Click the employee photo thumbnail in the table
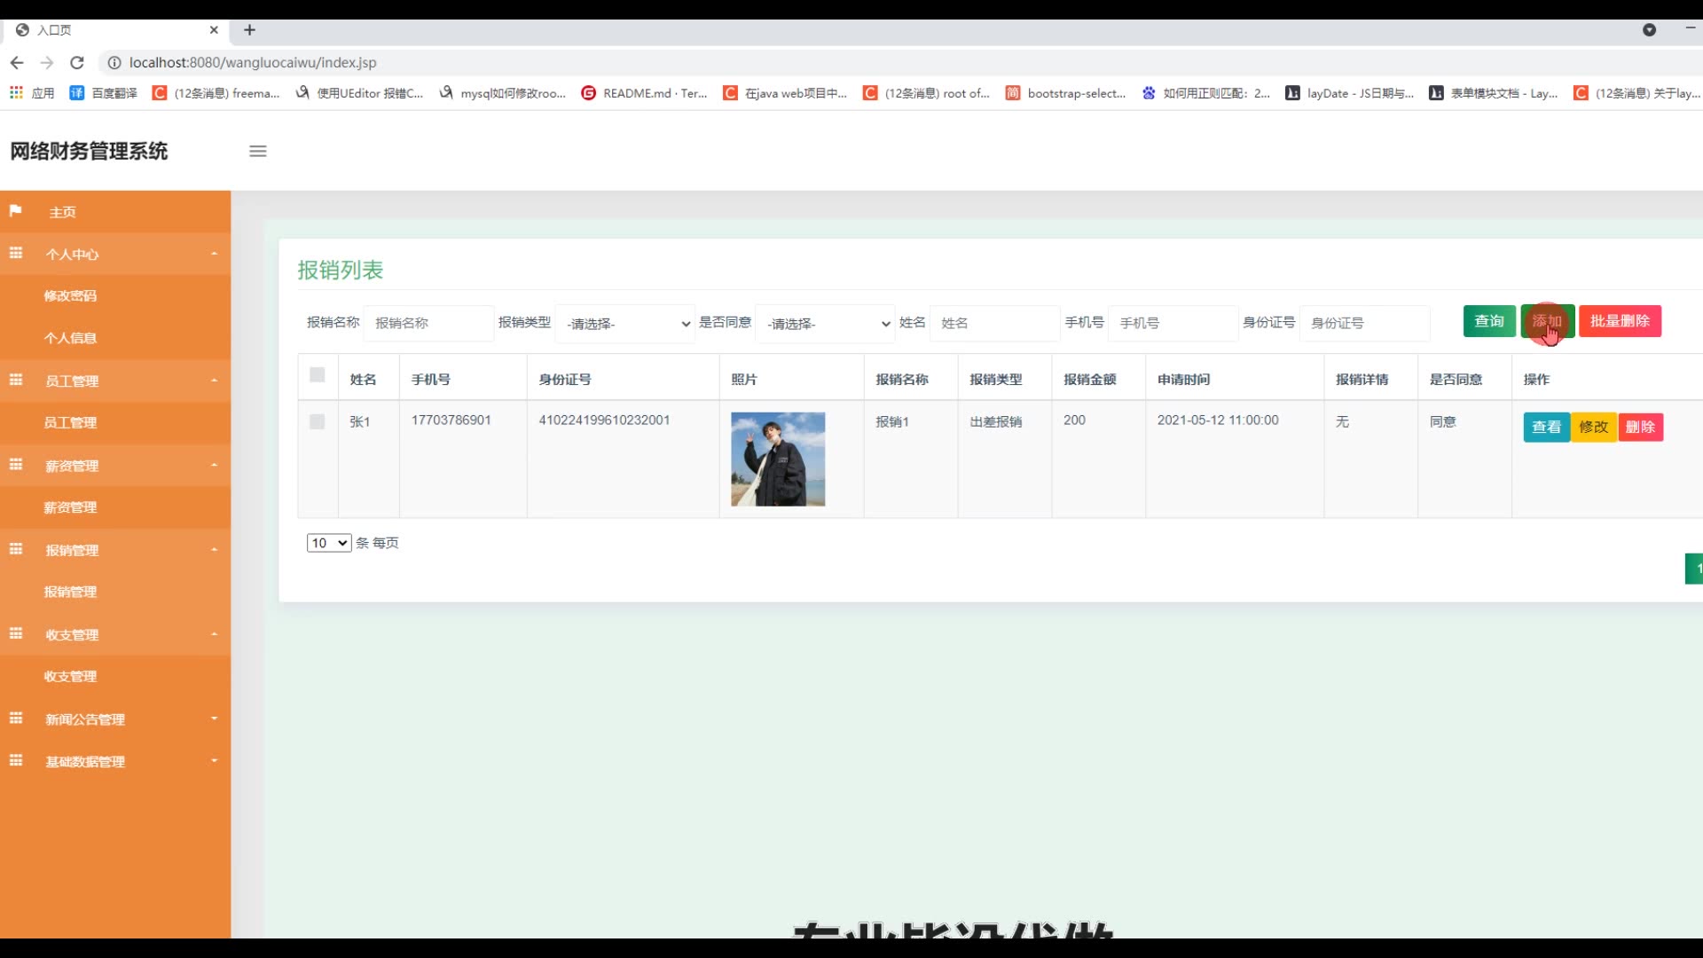Image resolution: width=1703 pixels, height=958 pixels. [778, 459]
